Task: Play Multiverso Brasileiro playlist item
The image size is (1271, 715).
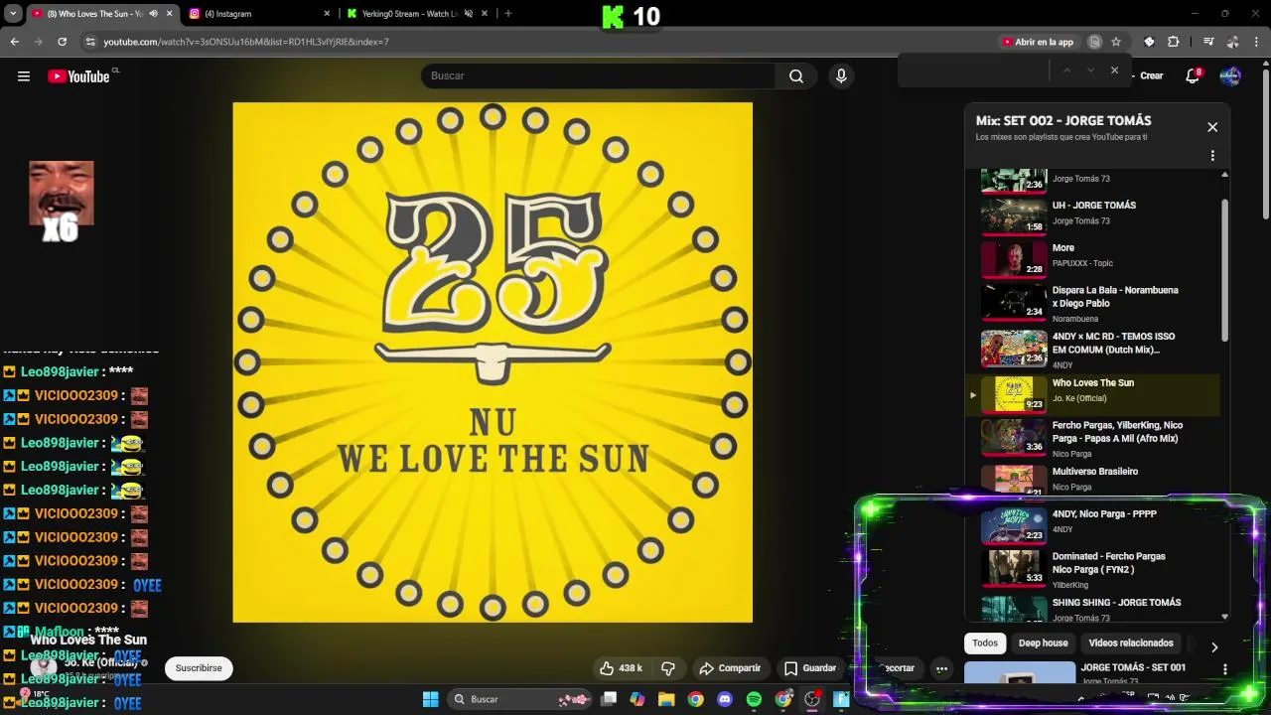Action: tap(1092, 479)
